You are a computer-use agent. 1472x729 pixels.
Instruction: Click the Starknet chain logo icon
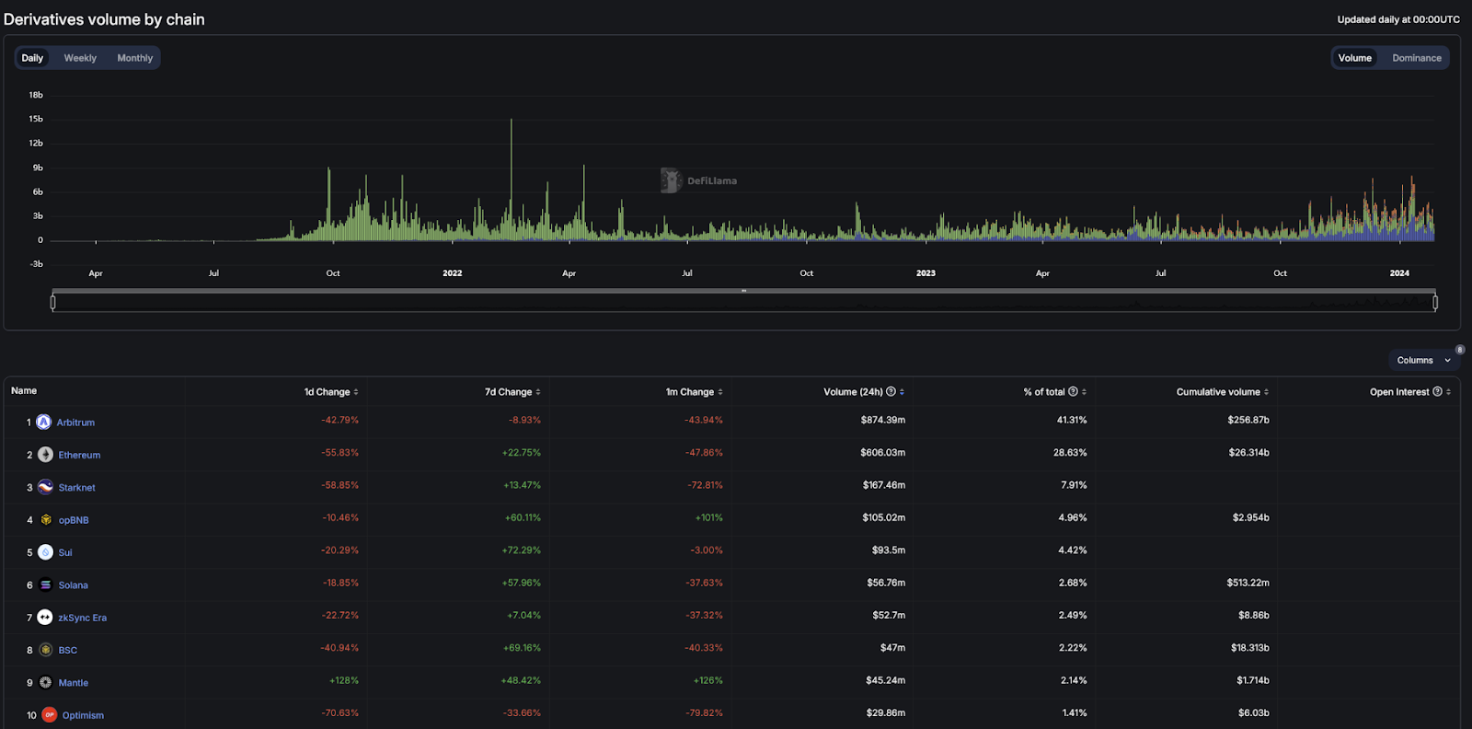click(45, 487)
